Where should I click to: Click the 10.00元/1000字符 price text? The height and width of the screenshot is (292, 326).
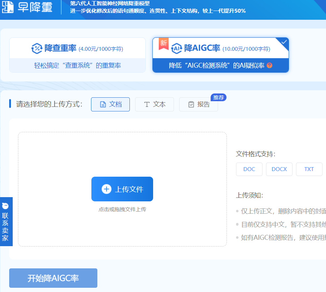(x=246, y=49)
